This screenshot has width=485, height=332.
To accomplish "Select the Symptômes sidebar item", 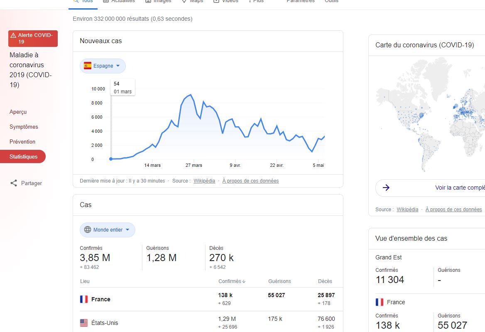I will tap(24, 127).
